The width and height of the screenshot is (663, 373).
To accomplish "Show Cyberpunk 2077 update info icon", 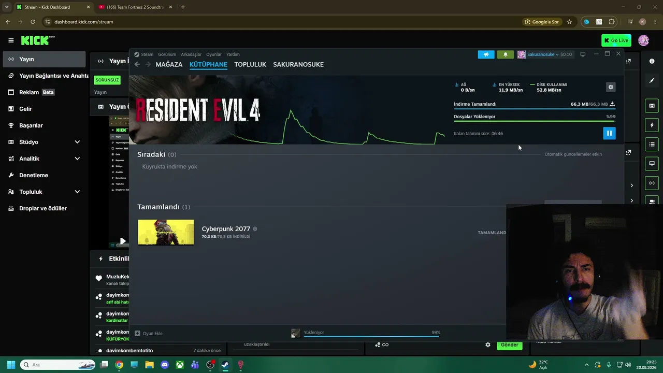I will click(x=255, y=228).
